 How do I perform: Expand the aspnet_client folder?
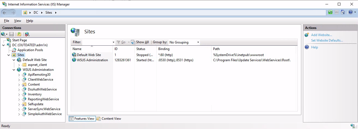[19, 65]
